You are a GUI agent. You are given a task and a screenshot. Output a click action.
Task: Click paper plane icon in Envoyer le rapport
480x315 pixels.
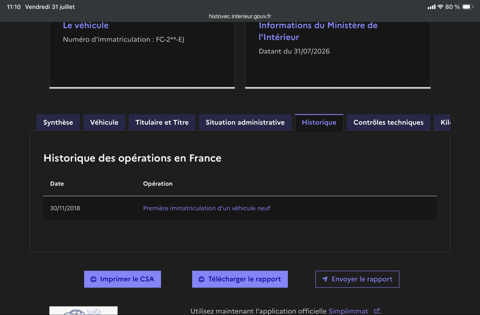[x=325, y=279]
